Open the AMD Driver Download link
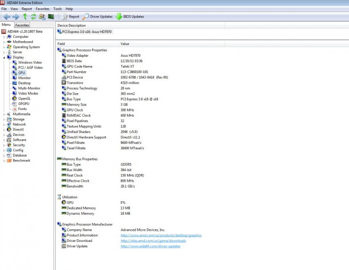The image size is (349, 270). [x=153, y=240]
